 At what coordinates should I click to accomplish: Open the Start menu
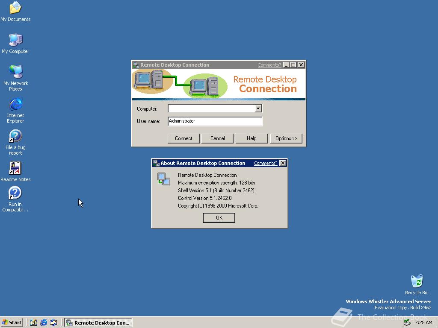(x=12, y=322)
